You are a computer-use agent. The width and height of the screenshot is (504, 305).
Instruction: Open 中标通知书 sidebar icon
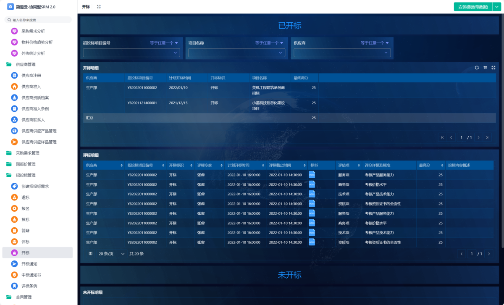[x=14, y=275]
